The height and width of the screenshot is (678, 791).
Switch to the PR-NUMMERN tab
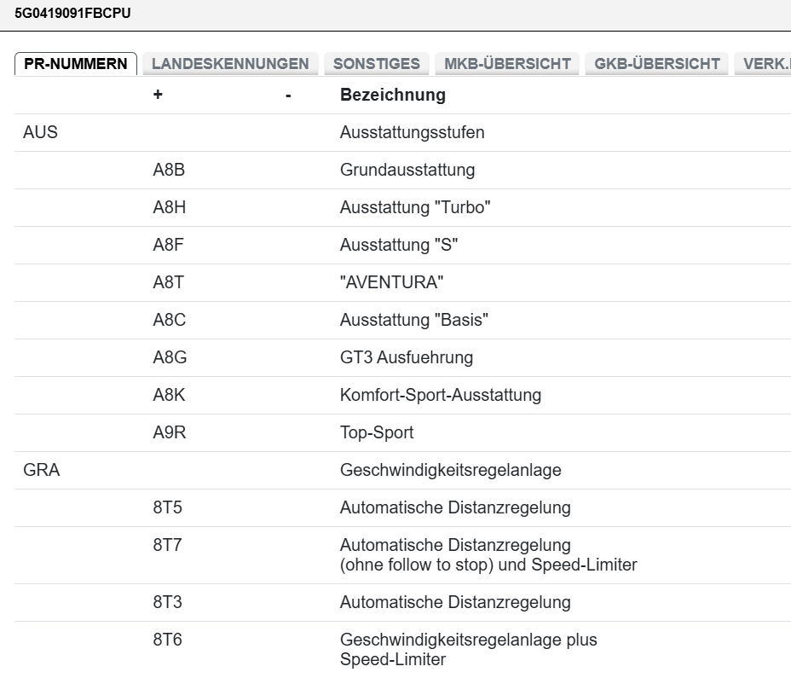tap(76, 64)
